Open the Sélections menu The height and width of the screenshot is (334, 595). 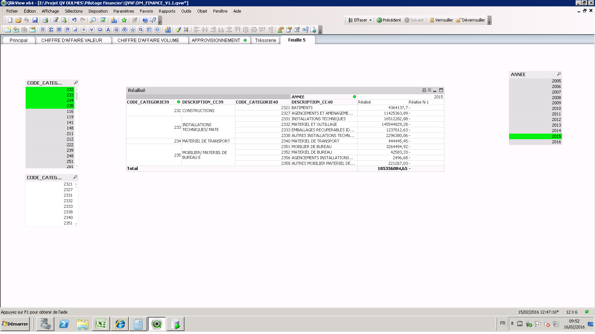[x=74, y=11]
